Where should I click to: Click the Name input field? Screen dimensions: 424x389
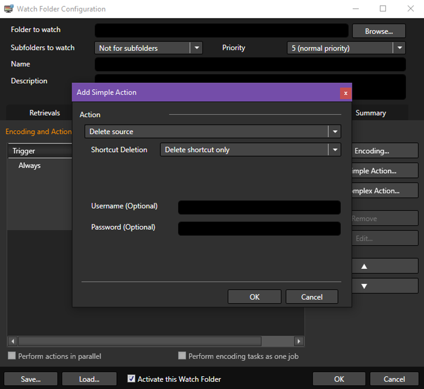[250, 64]
